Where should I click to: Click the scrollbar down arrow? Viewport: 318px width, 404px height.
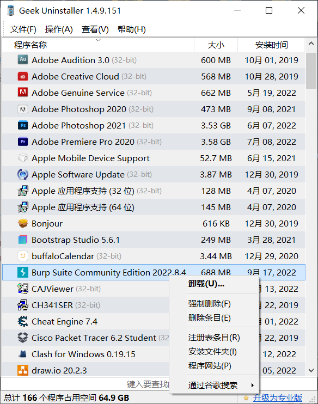tap(311, 370)
